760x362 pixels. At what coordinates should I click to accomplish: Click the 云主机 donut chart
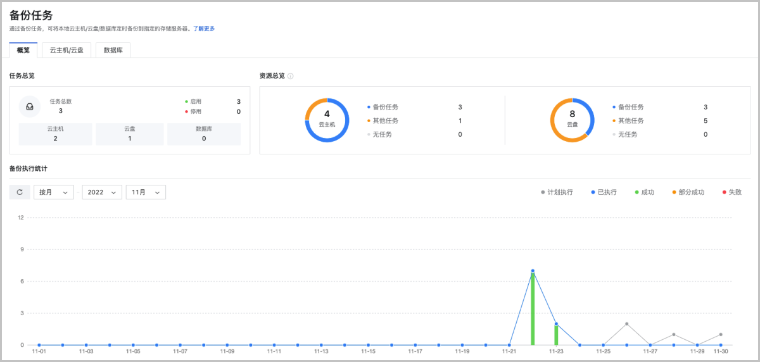coord(327,120)
